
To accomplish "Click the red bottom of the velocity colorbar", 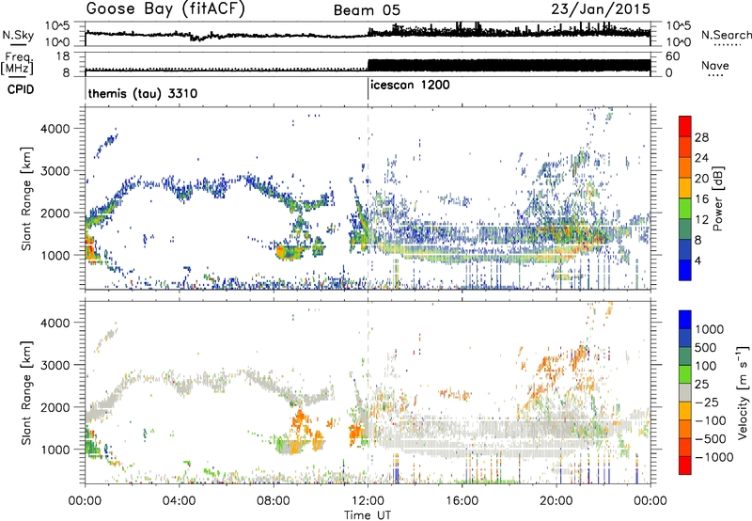I will 685,466.
